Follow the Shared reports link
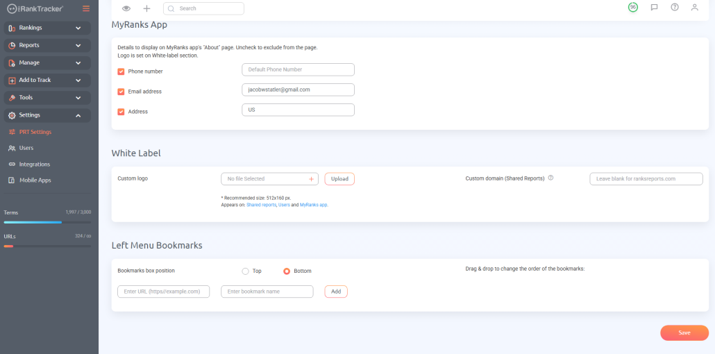Screen dimensions: 715x354 [x=261, y=205]
